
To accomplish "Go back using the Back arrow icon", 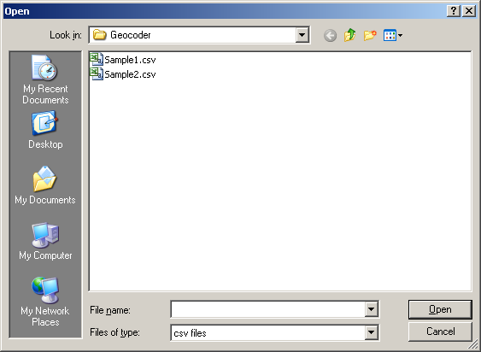I will pos(330,36).
